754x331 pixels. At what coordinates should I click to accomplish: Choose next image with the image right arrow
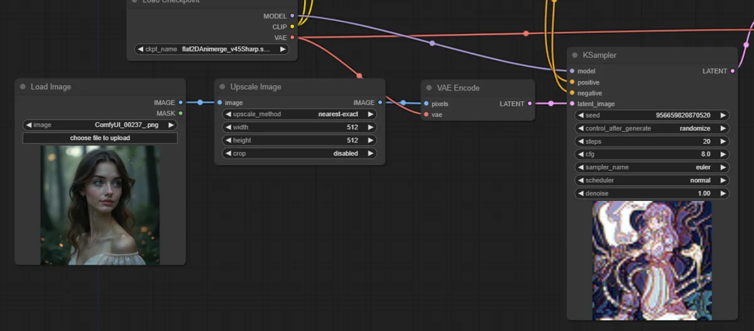[x=171, y=125]
